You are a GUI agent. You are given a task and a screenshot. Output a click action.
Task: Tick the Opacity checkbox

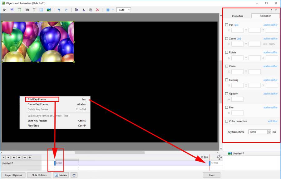[x=227, y=94]
